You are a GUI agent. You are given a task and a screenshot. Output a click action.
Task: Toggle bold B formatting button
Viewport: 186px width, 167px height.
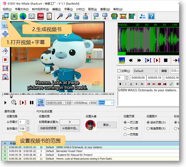pos(120,84)
